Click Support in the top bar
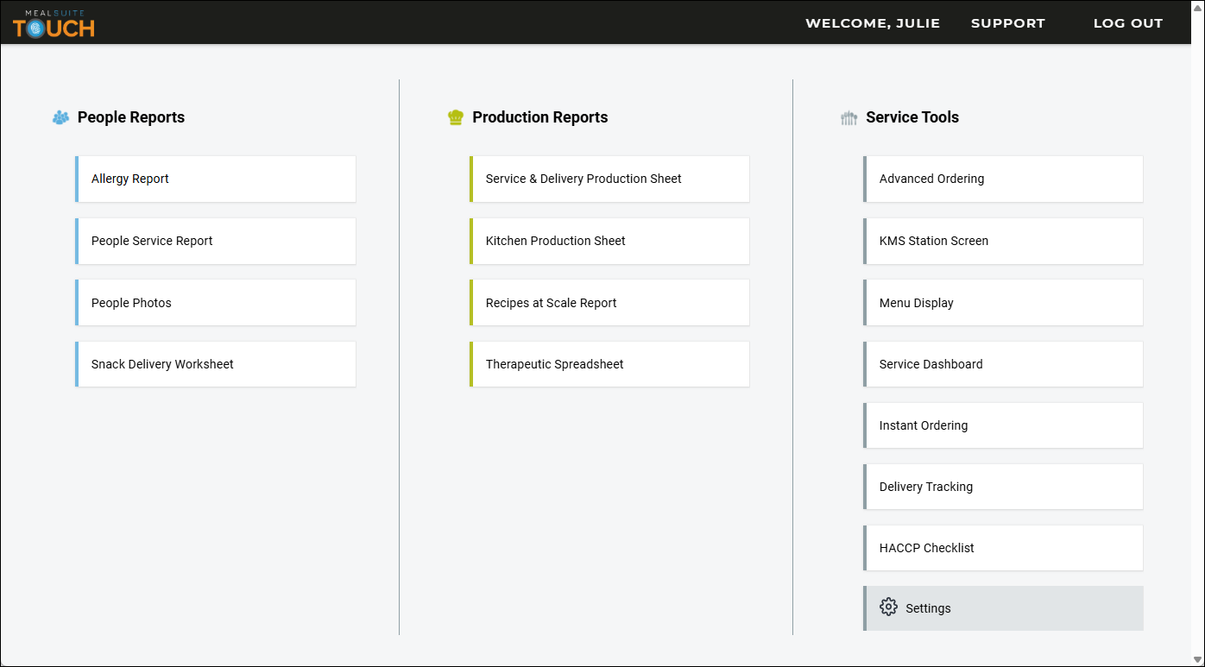Screen dimensions: 1205x667 [x=1008, y=23]
